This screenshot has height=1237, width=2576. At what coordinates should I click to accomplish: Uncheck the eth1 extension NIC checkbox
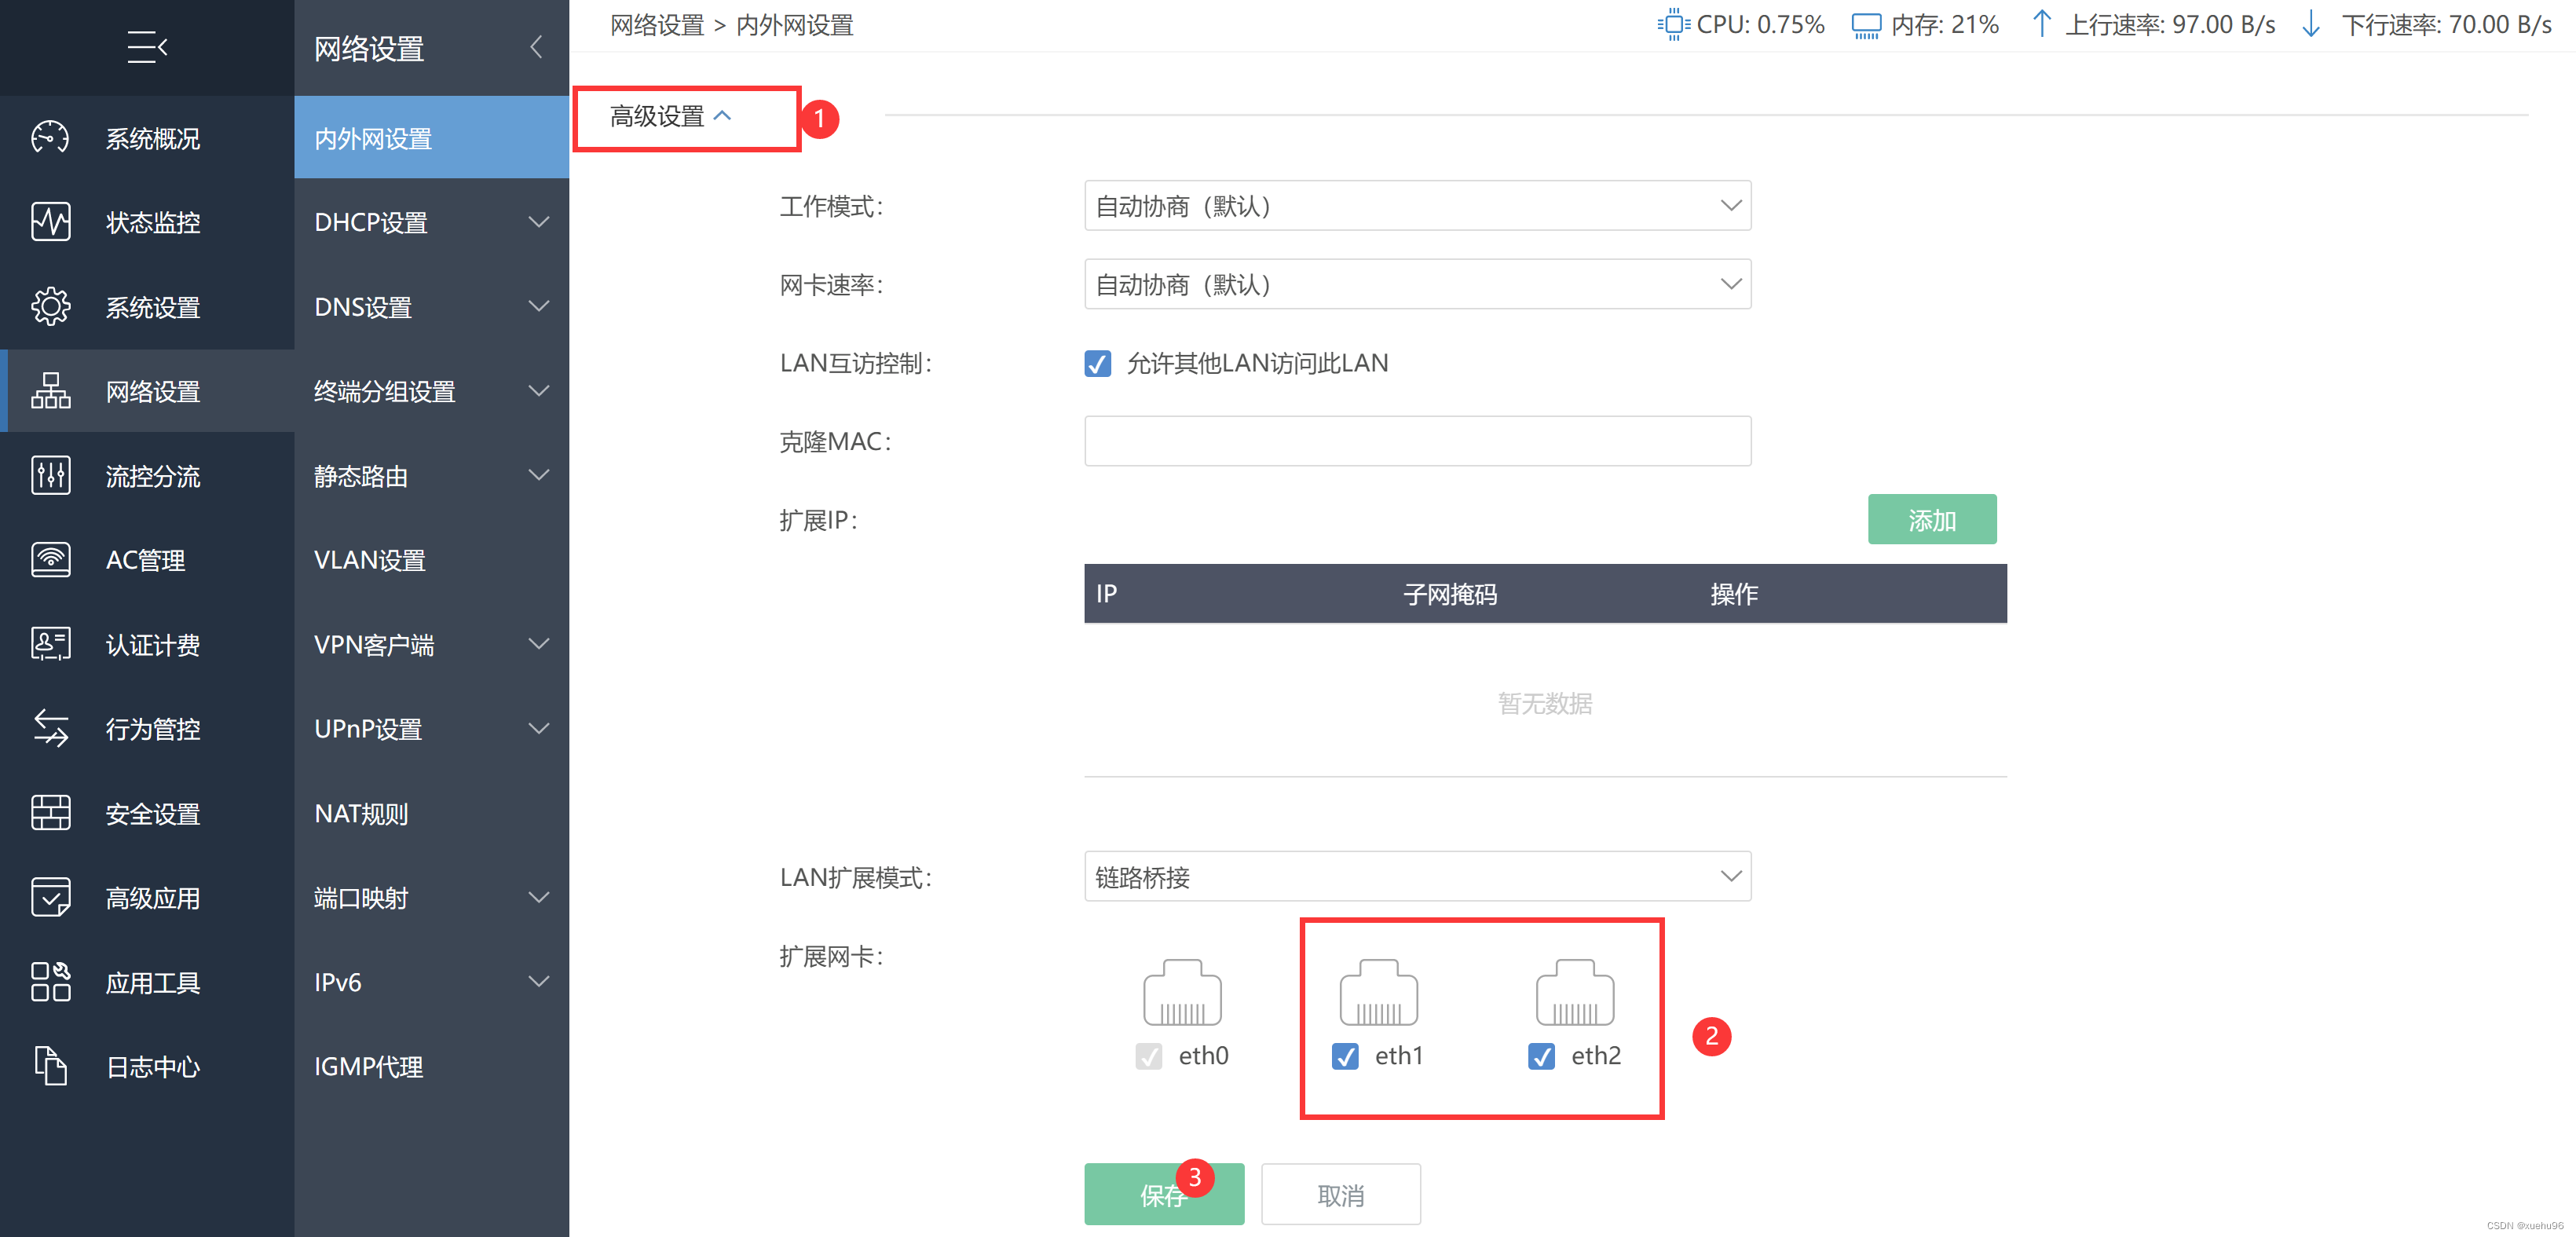1345,1056
